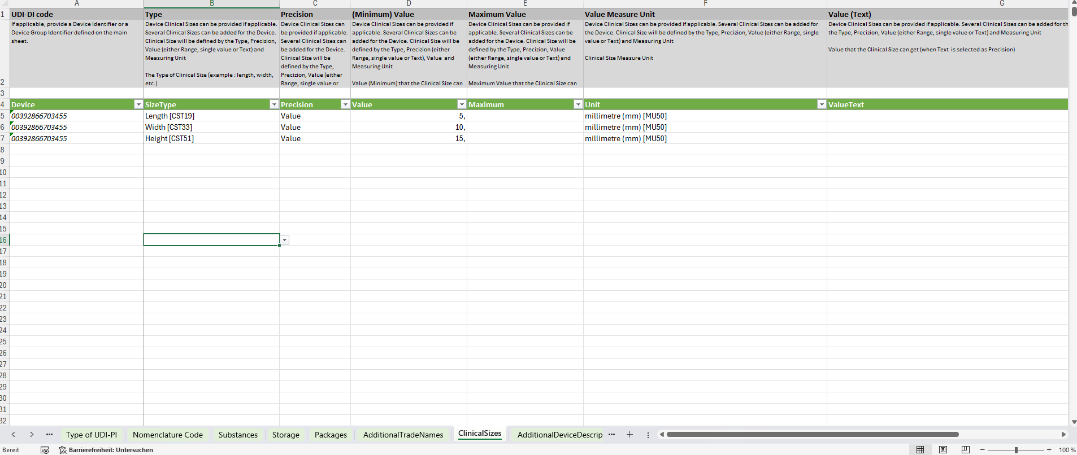The width and height of the screenshot is (1077, 455).
Task: Switch to Normal view
Action: [x=920, y=450]
